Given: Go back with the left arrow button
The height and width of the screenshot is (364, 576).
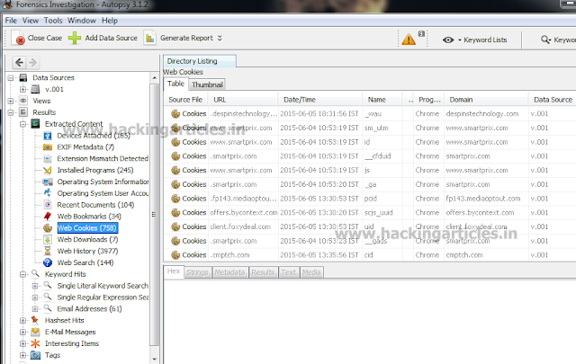Looking at the screenshot, I should click(19, 62).
